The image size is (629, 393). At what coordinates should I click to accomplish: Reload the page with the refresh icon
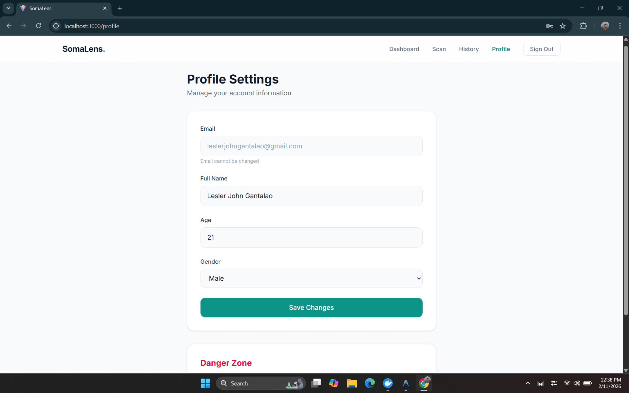pyautogui.click(x=38, y=26)
